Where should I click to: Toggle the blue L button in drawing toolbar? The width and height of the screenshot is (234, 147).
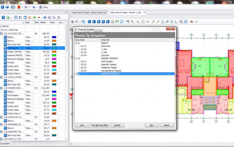pyautogui.click(x=94, y=22)
